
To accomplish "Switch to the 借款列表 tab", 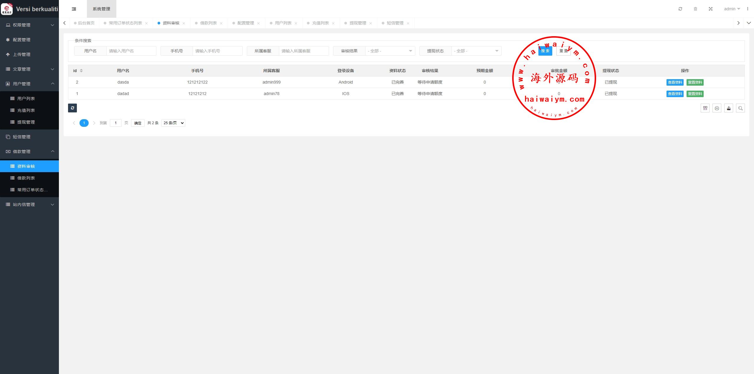I will pyautogui.click(x=208, y=23).
